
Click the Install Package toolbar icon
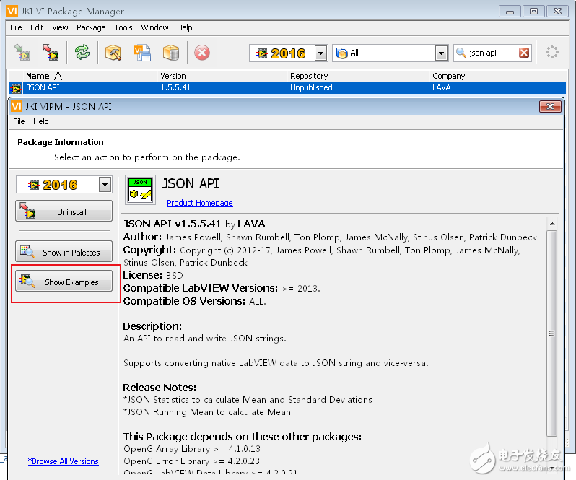pos(22,53)
